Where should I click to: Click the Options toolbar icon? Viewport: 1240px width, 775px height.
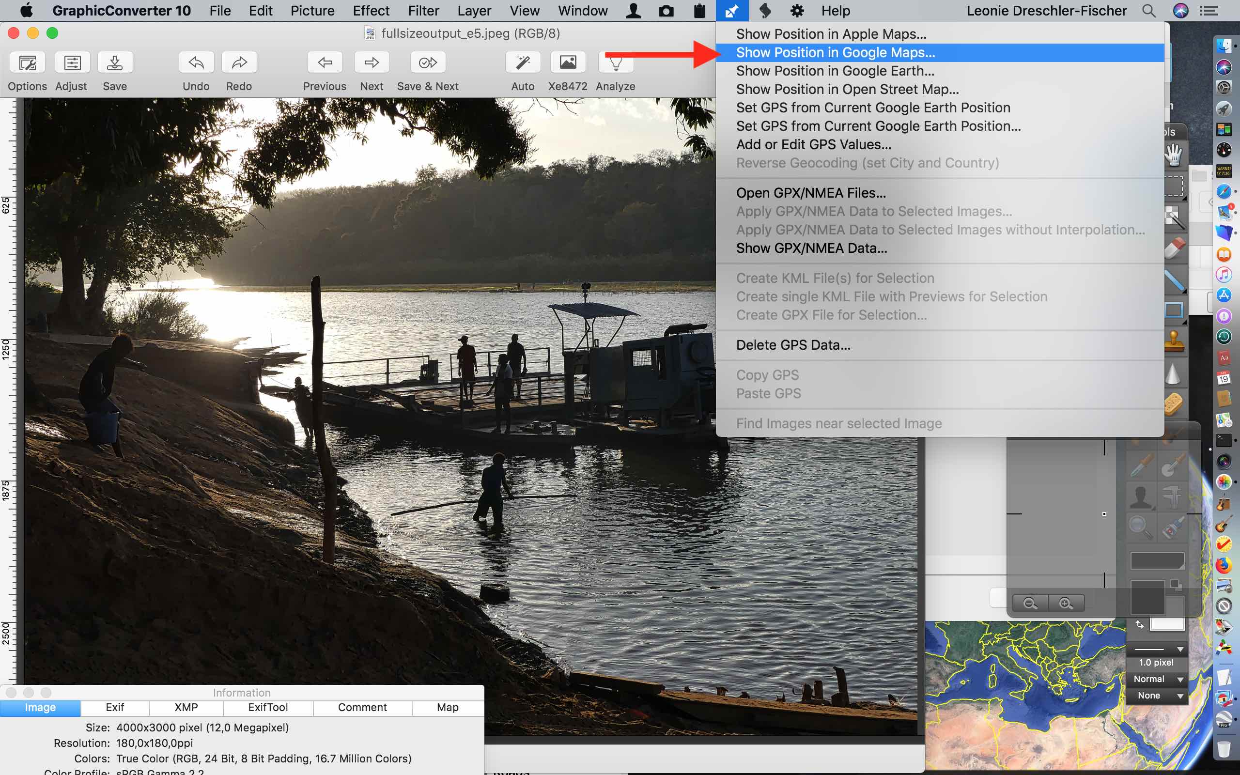tap(27, 63)
